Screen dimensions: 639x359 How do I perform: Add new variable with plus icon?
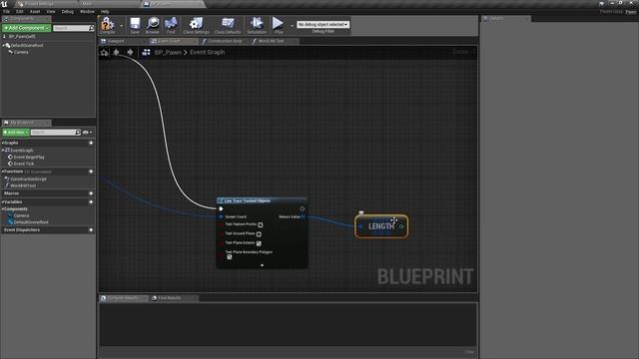tap(91, 201)
